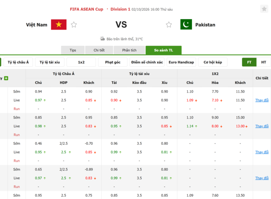Toggle match favorite star at top right
The height and width of the screenshot is (199, 271).
(264, 9)
